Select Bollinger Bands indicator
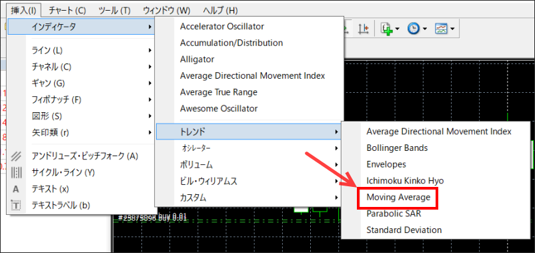 click(x=397, y=148)
